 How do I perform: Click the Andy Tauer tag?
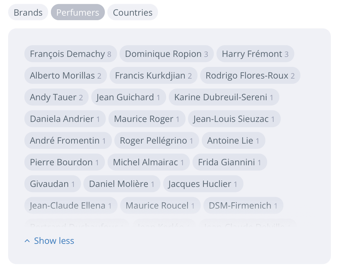click(x=56, y=97)
